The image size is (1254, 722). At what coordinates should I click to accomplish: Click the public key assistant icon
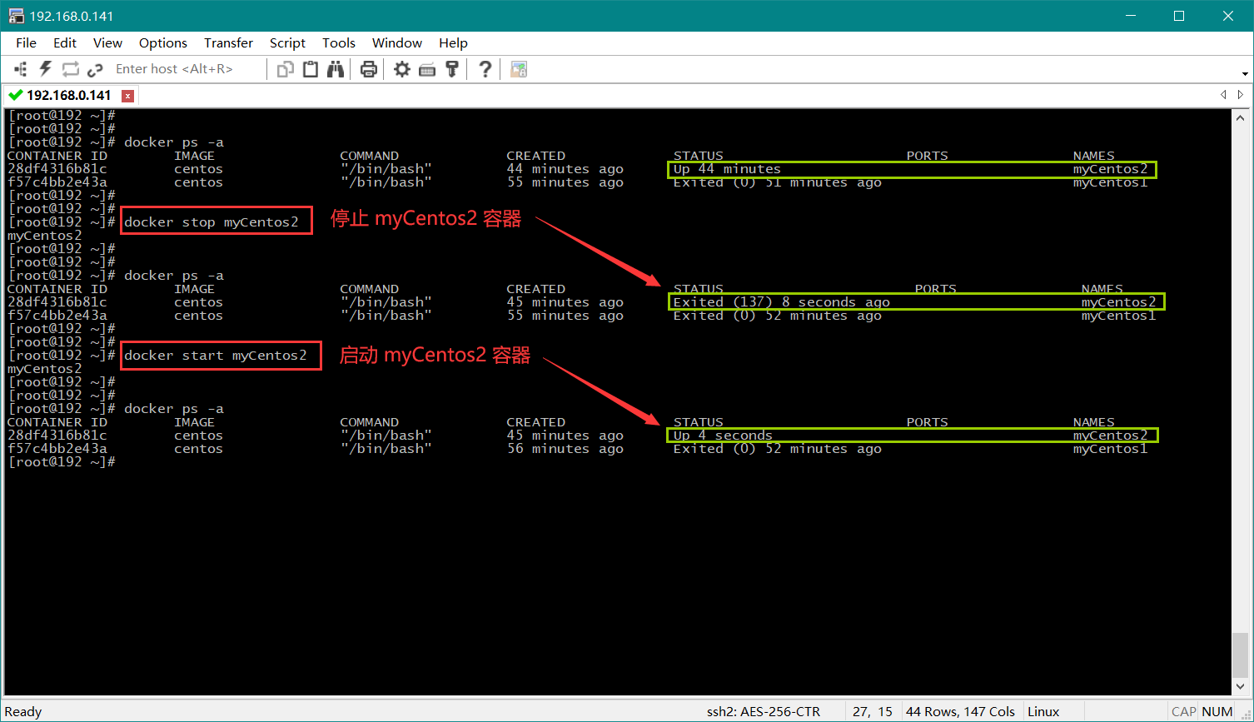tap(452, 69)
